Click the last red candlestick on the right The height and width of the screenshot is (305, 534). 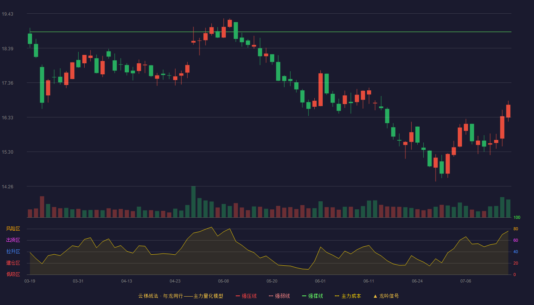click(508, 111)
